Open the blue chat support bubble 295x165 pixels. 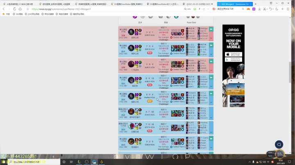279,145
